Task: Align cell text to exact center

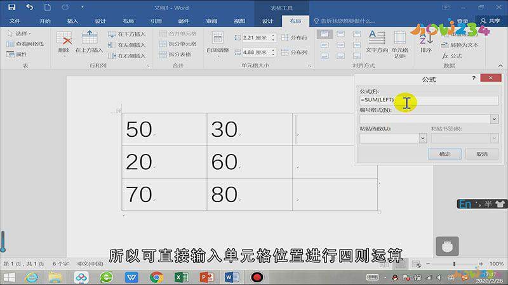Action: click(340, 45)
